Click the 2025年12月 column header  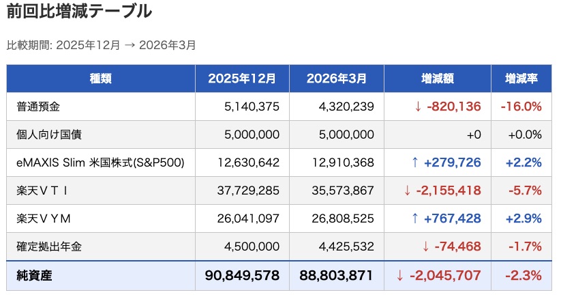point(242,79)
